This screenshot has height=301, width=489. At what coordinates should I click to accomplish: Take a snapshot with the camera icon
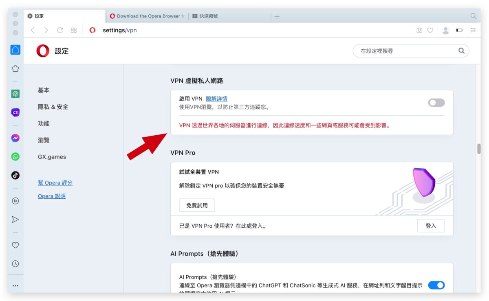click(x=419, y=30)
